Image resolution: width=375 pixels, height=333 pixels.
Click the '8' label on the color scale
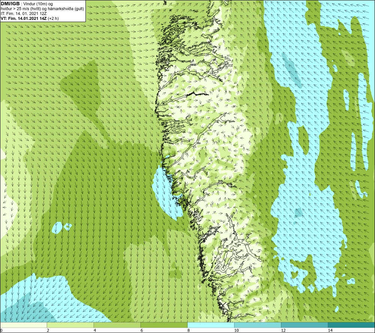[189, 331]
